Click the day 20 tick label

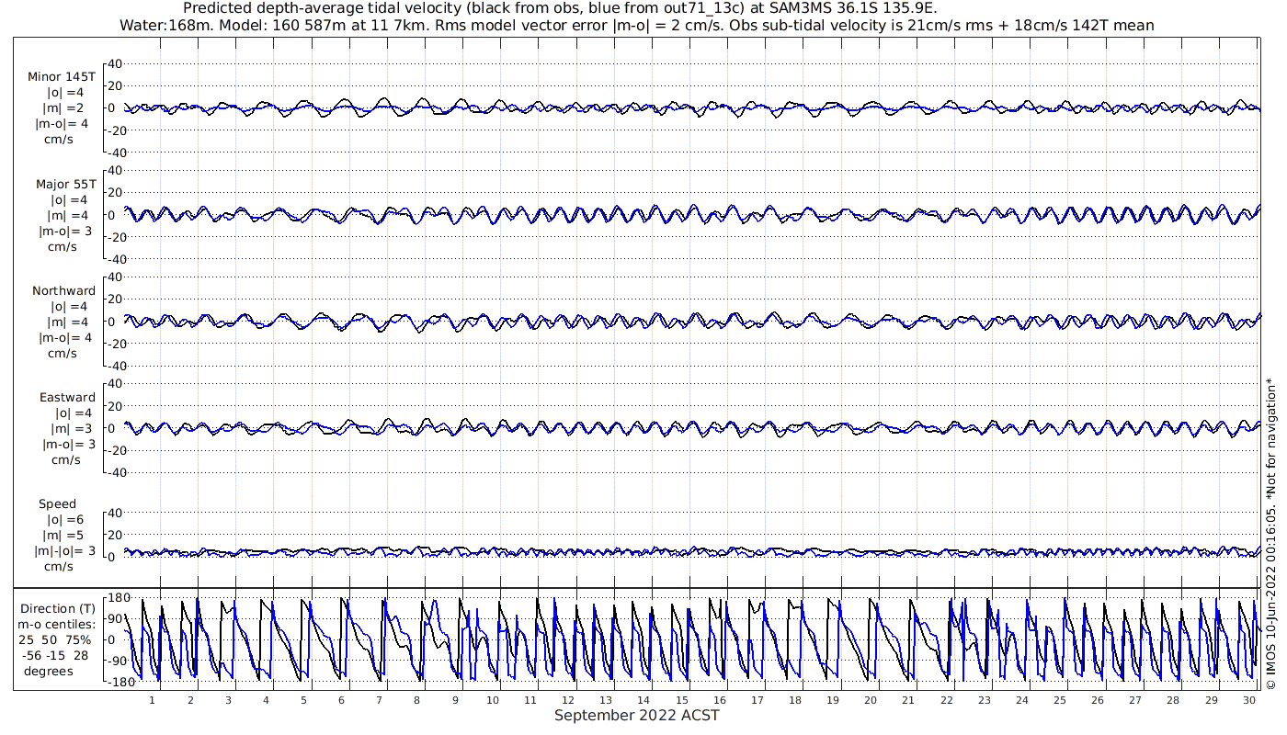click(870, 700)
